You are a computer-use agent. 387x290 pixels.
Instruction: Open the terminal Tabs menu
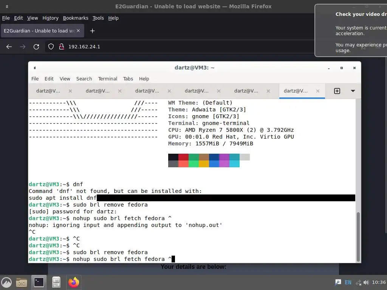[x=128, y=79]
